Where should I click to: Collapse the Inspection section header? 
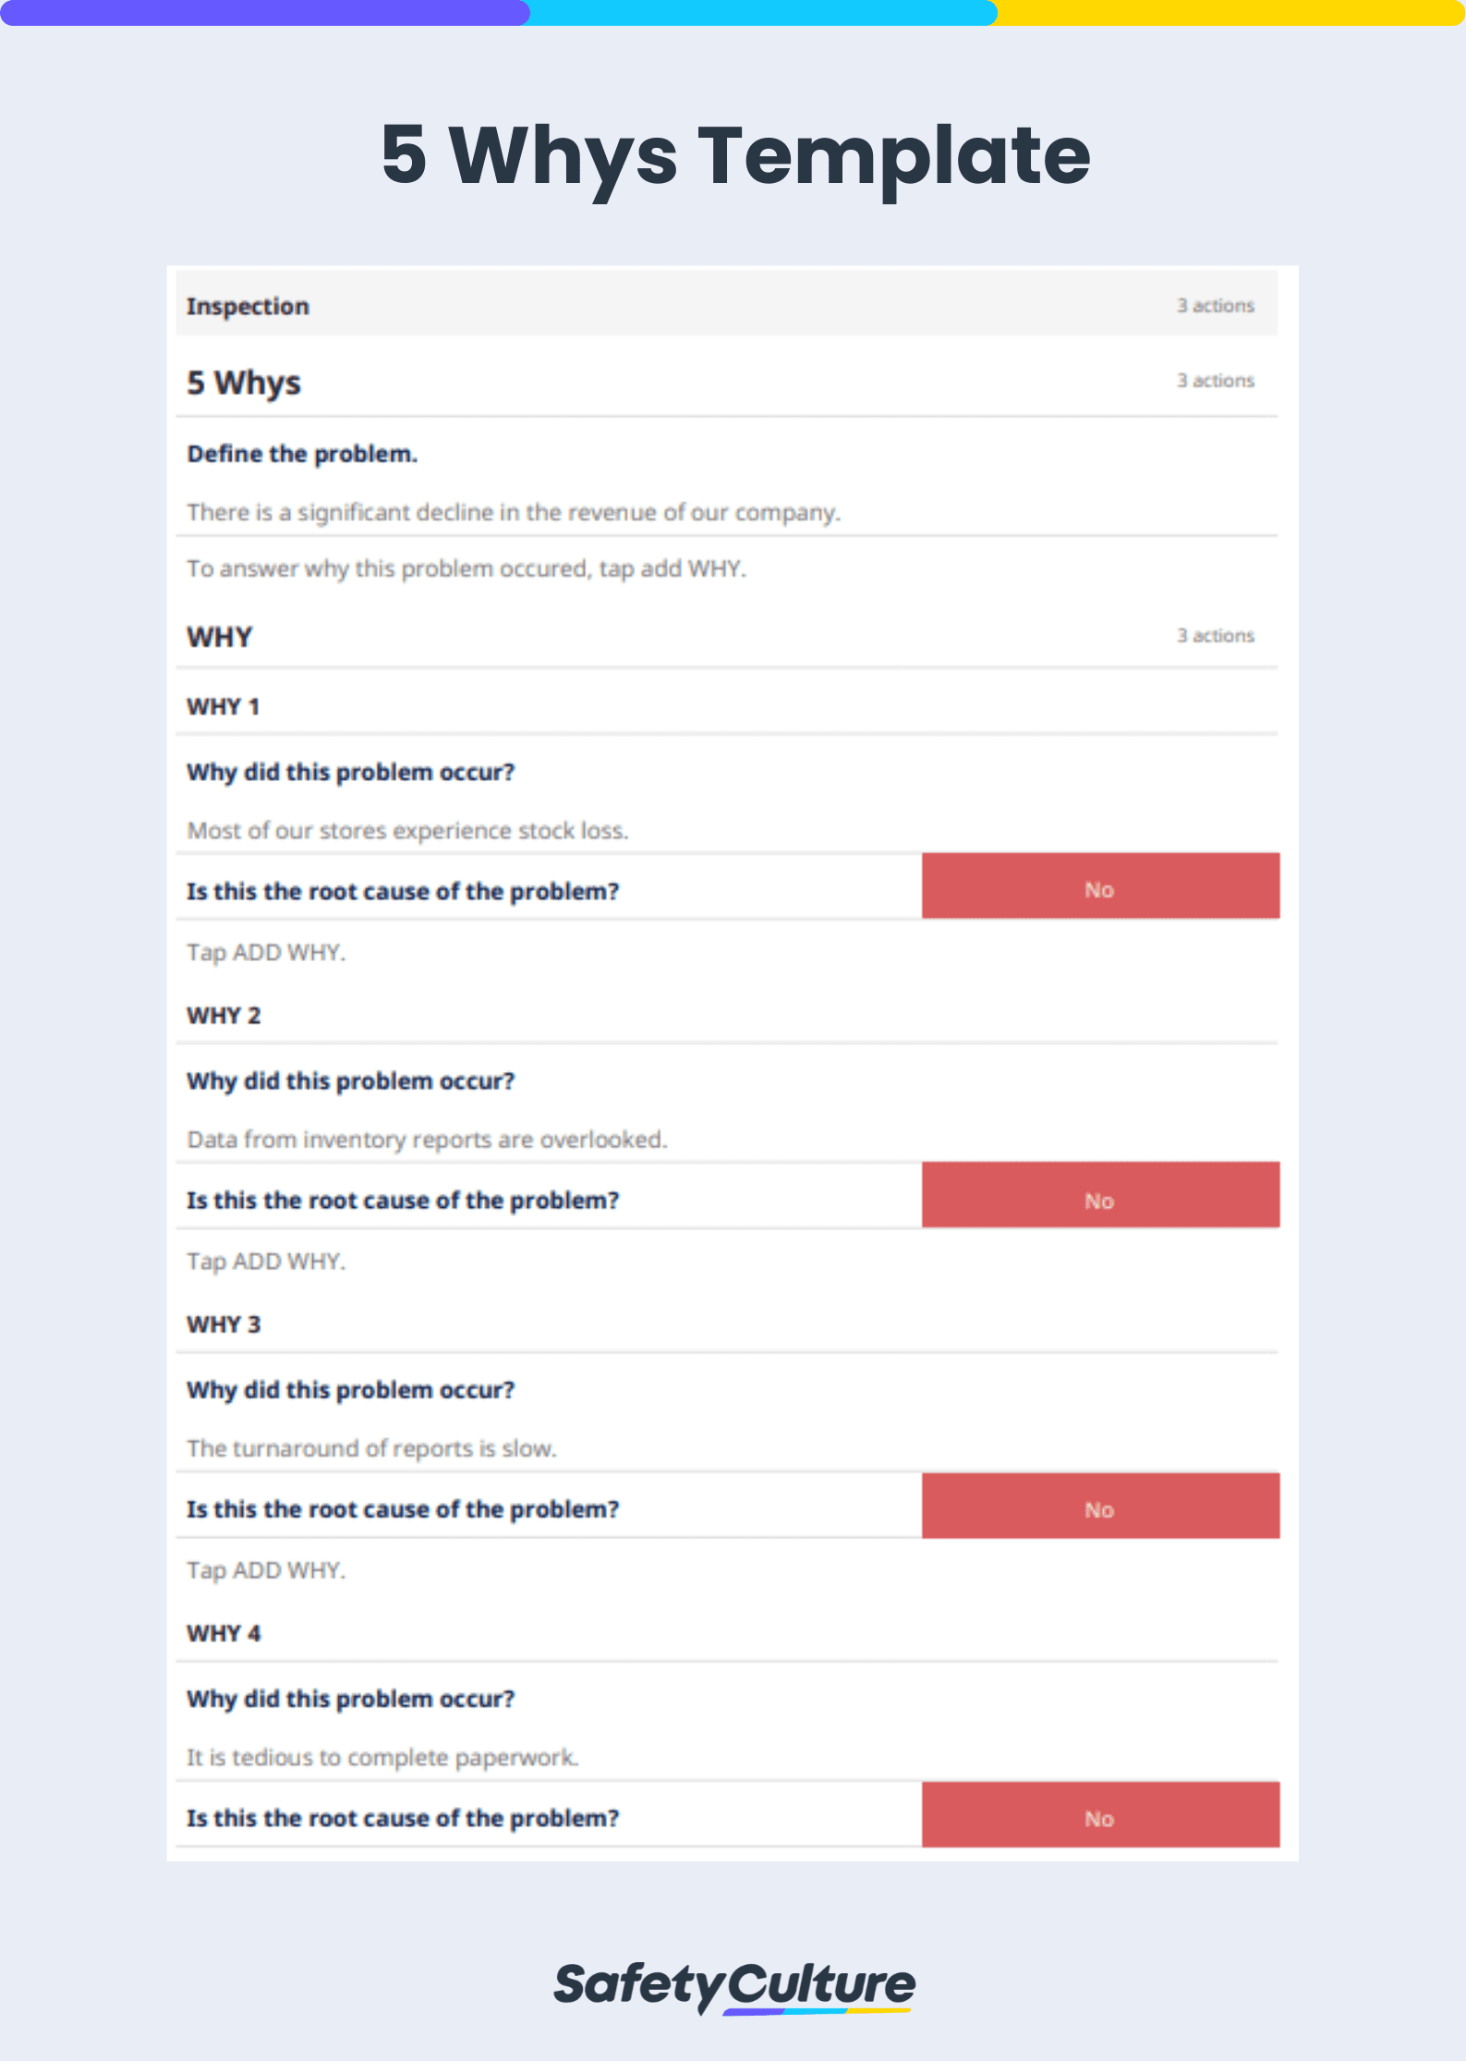727,303
